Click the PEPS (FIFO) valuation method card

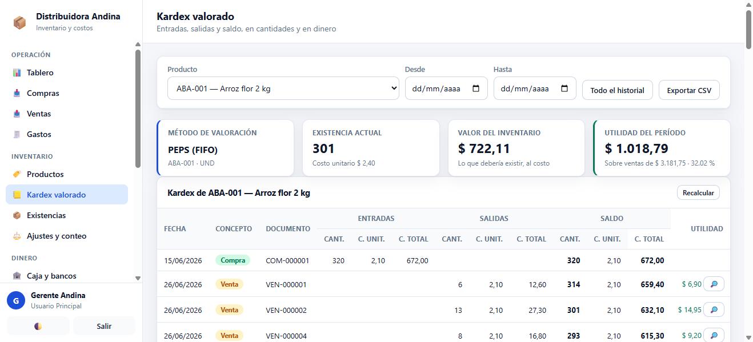click(x=226, y=148)
